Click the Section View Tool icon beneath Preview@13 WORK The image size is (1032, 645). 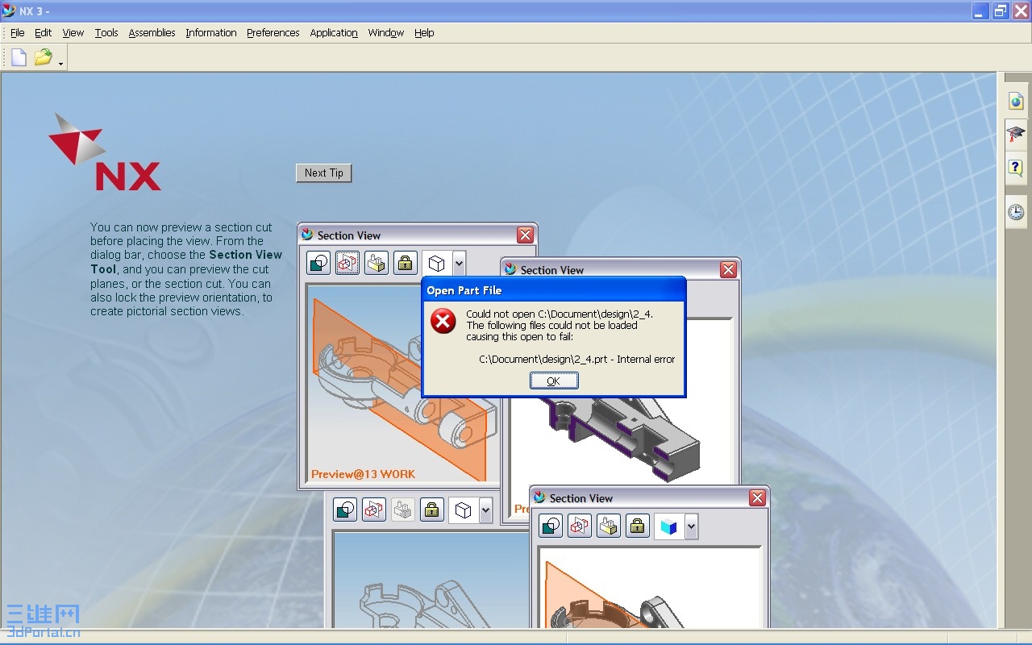(345, 510)
